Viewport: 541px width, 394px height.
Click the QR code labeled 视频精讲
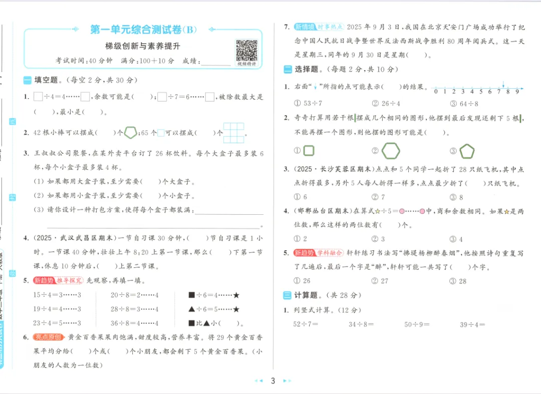coord(246,51)
